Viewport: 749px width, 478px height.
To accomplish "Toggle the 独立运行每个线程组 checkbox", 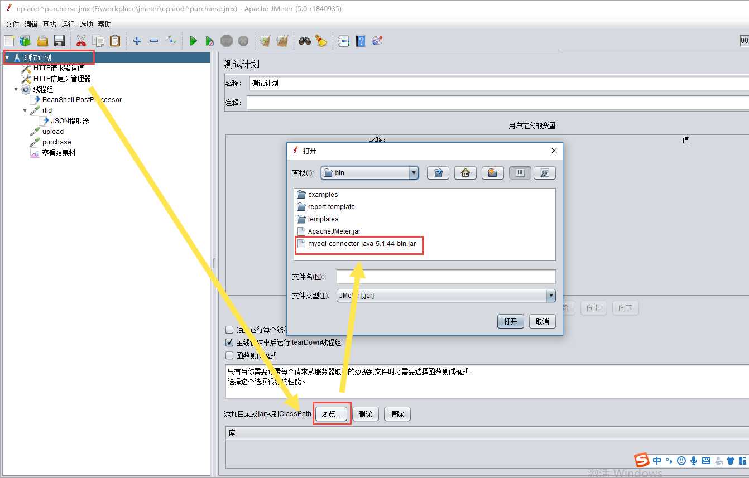I will click(x=229, y=330).
